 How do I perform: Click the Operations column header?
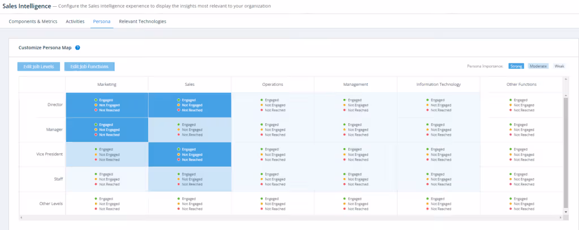click(x=273, y=85)
